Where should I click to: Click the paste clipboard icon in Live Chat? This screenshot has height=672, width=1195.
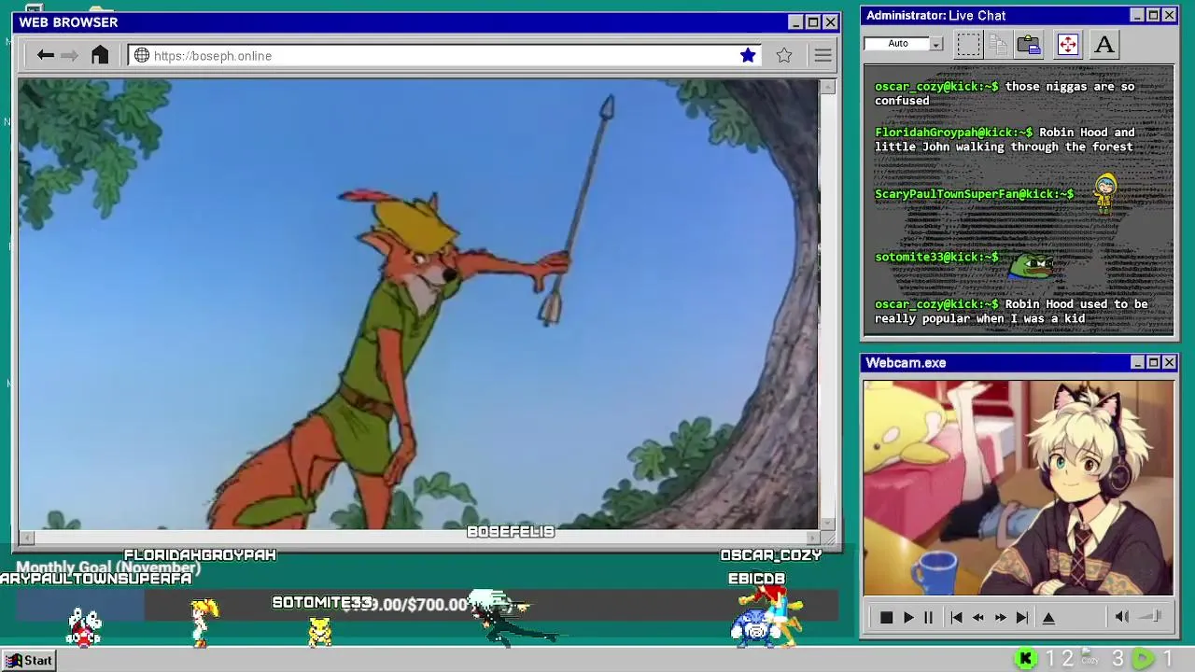[x=1029, y=44]
